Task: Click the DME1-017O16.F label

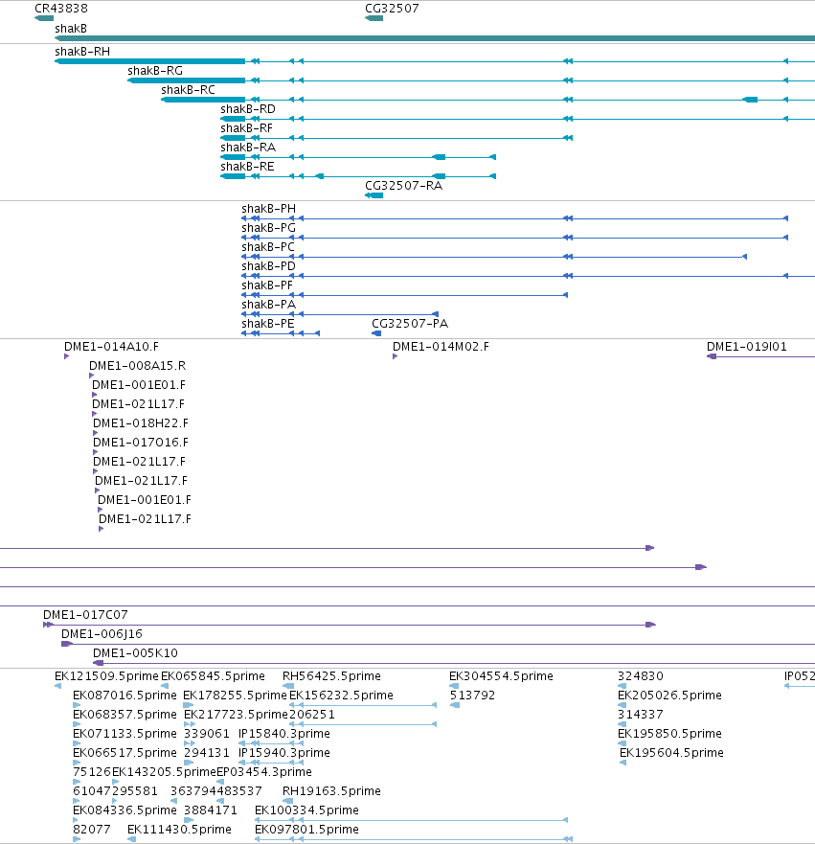Action: pos(141,443)
